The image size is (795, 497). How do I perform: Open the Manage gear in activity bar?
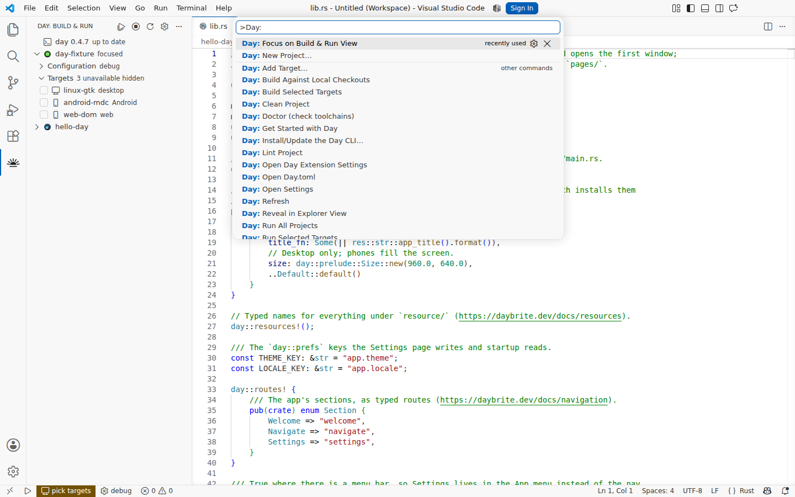pyautogui.click(x=13, y=472)
